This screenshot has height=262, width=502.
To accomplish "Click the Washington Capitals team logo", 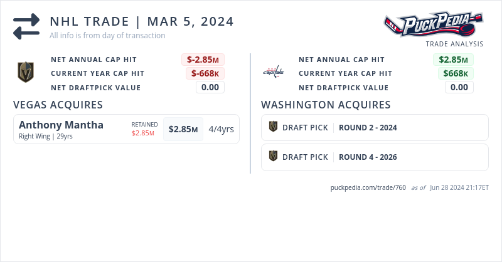I will point(273,73).
